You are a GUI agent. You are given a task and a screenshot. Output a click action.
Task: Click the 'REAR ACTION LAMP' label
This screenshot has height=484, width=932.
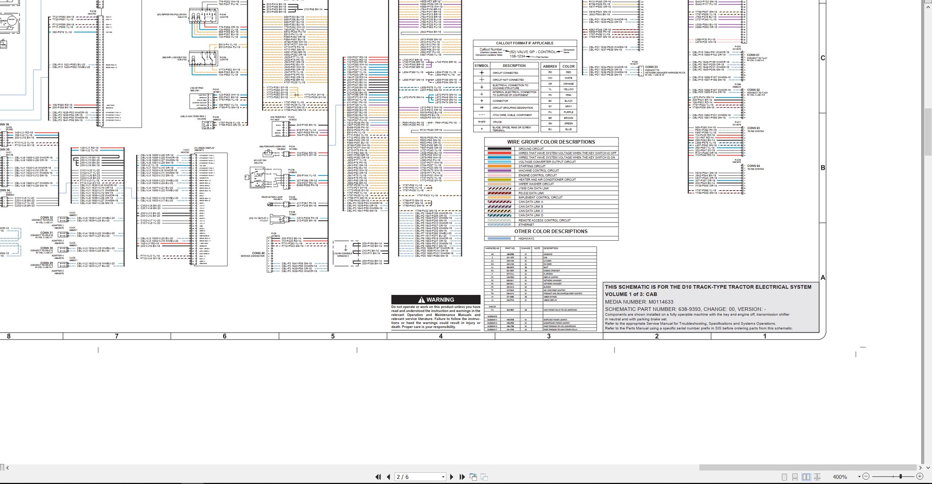[272, 197]
